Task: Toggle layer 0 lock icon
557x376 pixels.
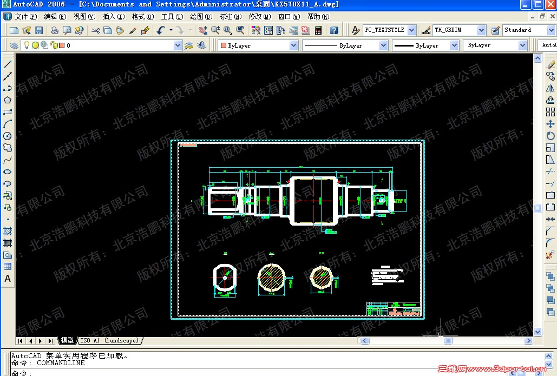Action: [54, 45]
